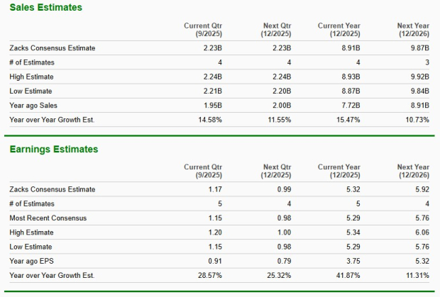Image resolution: width=440 pixels, height=297 pixels.
Task: Click Next Qtr column header in Earnings table
Action: 274,171
